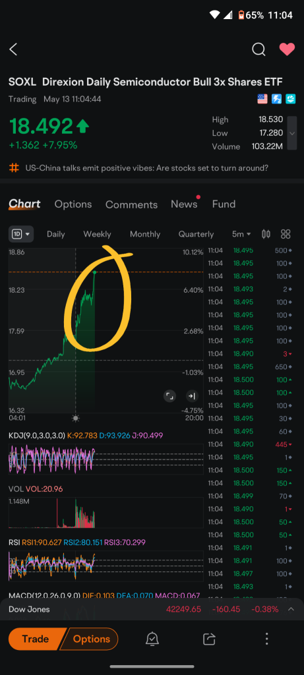
Task: Open the Comments tab
Action: (x=131, y=204)
